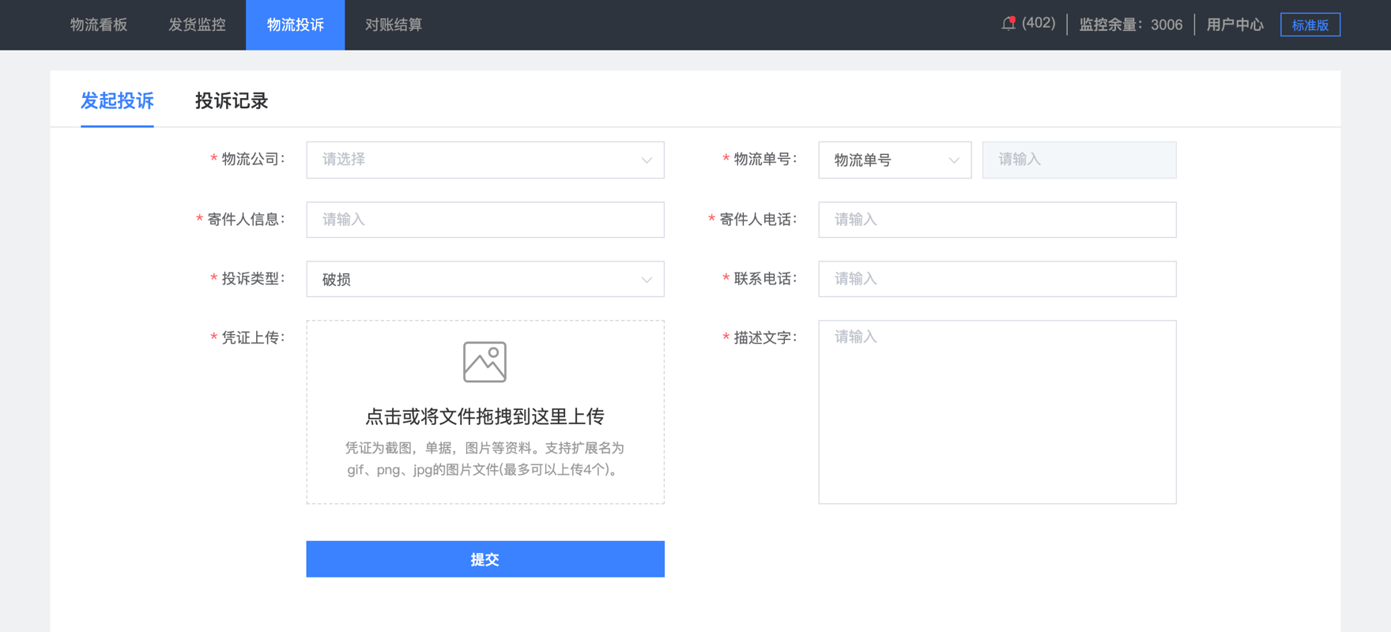1391x632 pixels.
Task: Switch to the 投诉记录 tab
Action: 232,101
